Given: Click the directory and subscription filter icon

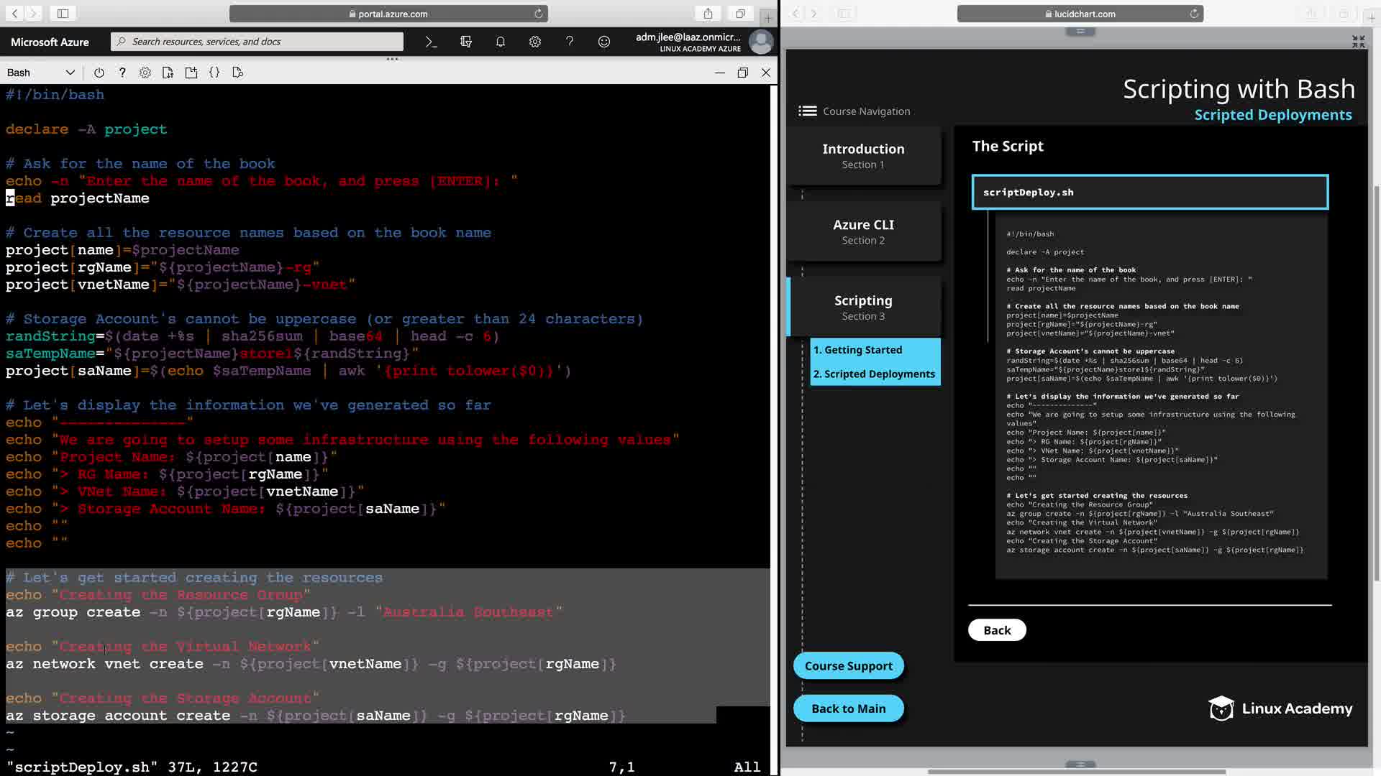Looking at the screenshot, I should click(466, 42).
